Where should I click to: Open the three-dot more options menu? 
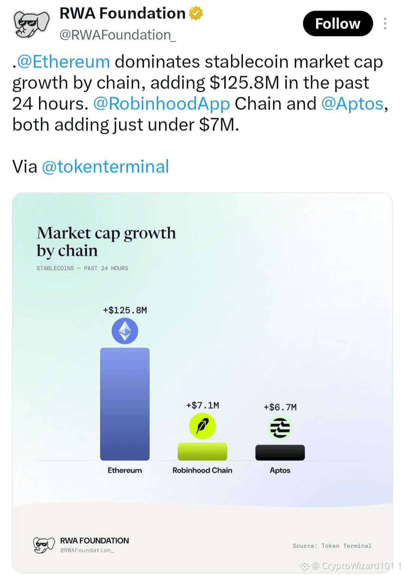point(385,24)
